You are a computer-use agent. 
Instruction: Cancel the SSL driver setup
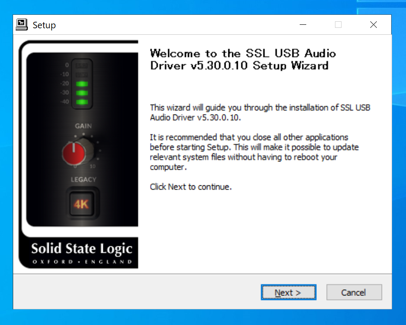tap(354, 292)
